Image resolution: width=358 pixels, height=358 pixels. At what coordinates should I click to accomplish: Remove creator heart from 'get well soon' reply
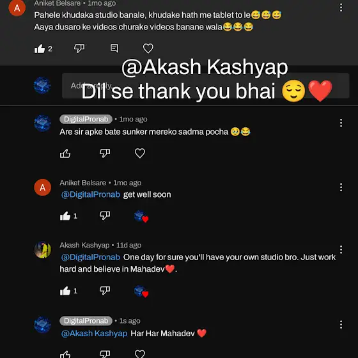141,216
